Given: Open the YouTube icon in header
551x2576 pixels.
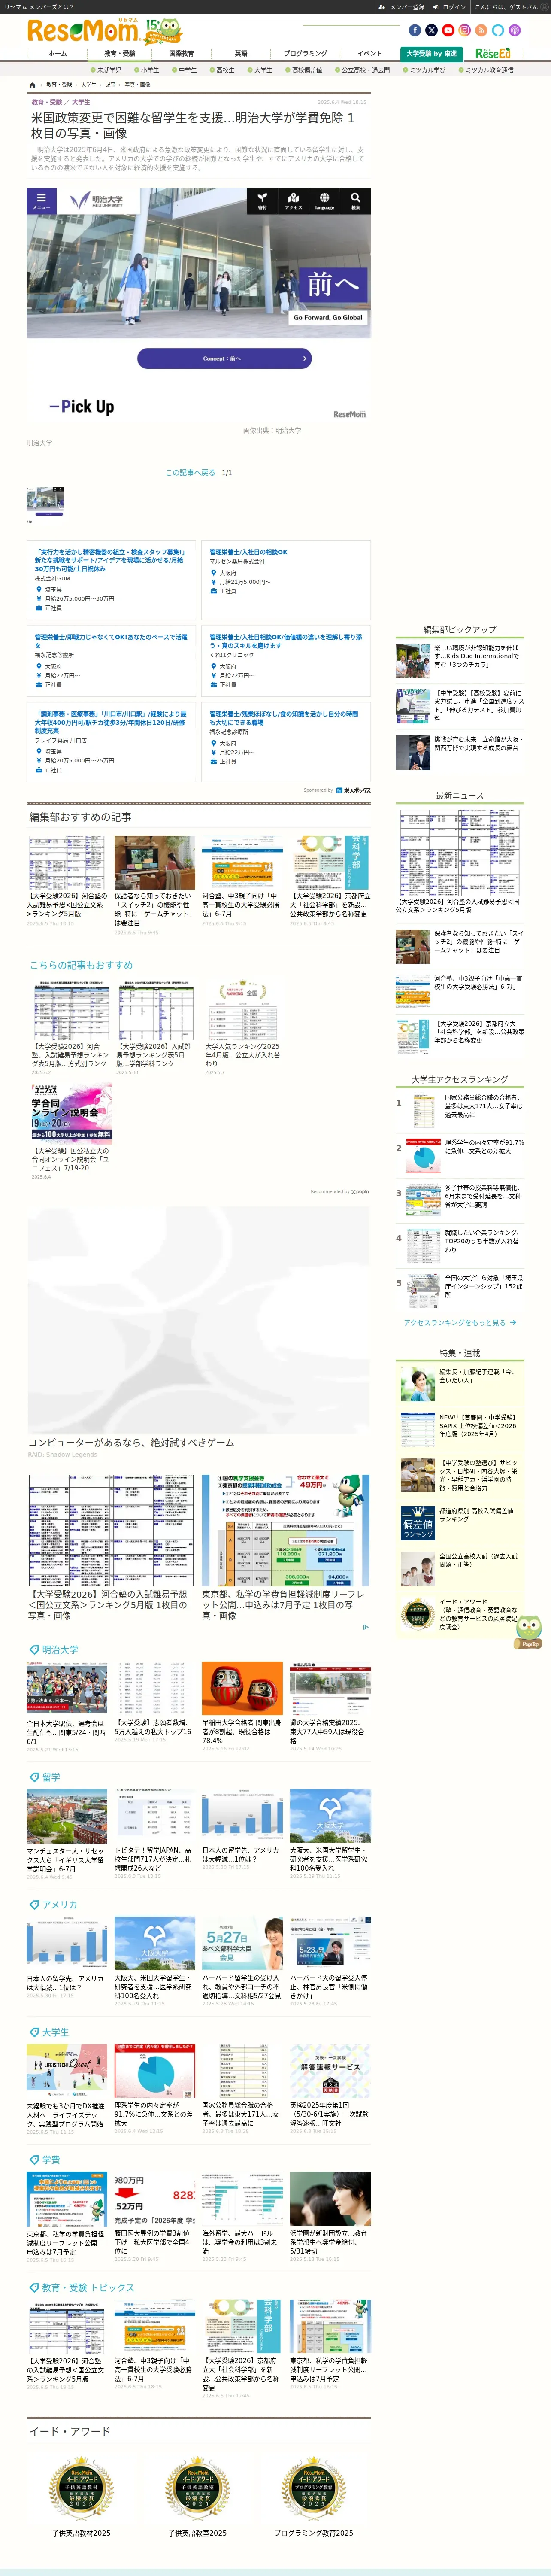Looking at the screenshot, I should pos(448,30).
